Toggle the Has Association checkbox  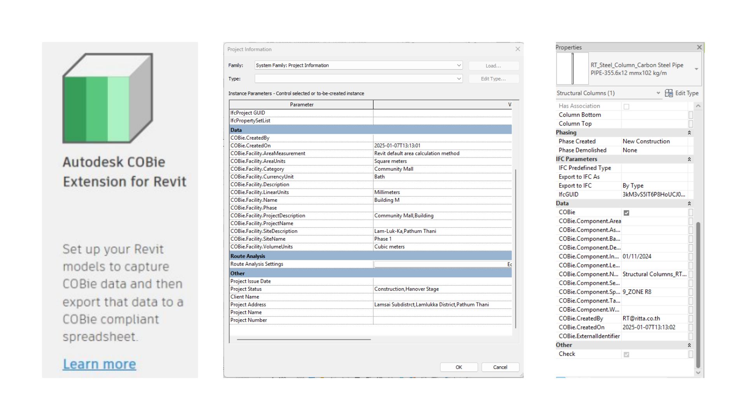626,106
